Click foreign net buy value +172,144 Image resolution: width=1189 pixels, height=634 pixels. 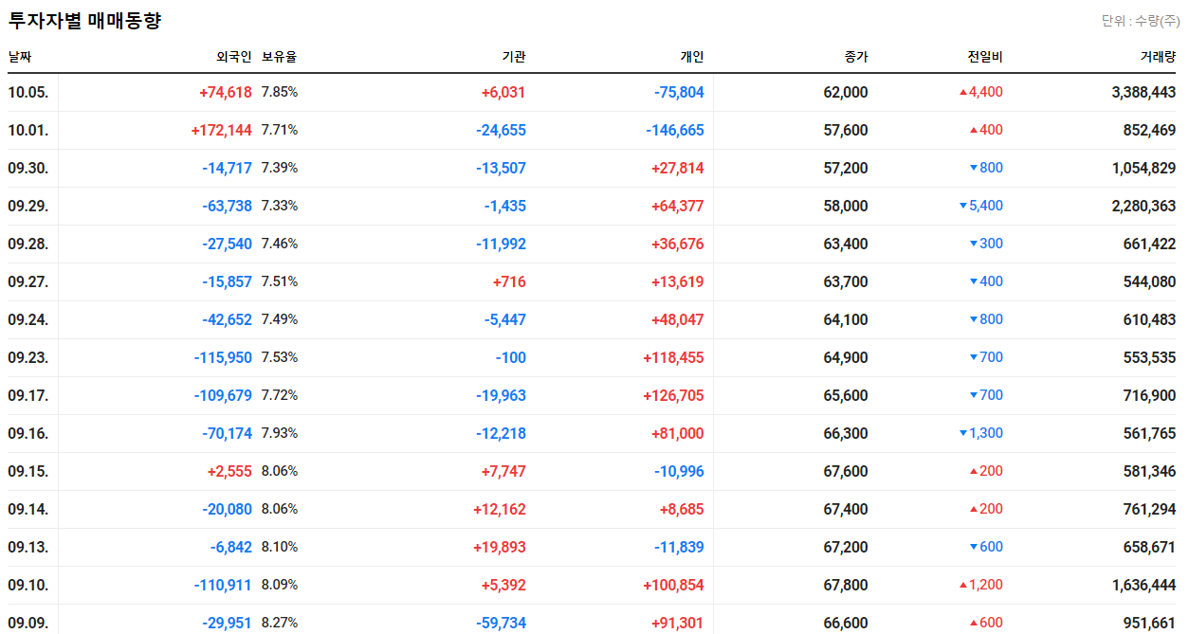click(222, 130)
